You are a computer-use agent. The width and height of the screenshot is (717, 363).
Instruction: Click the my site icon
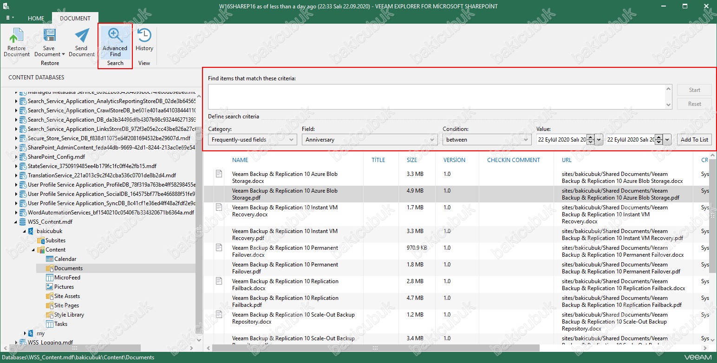tap(31, 333)
